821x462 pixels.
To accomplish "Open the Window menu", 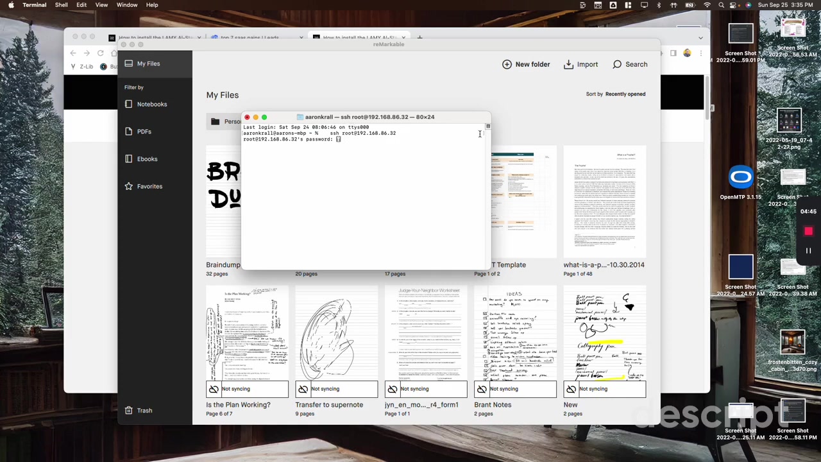I will pos(127,5).
